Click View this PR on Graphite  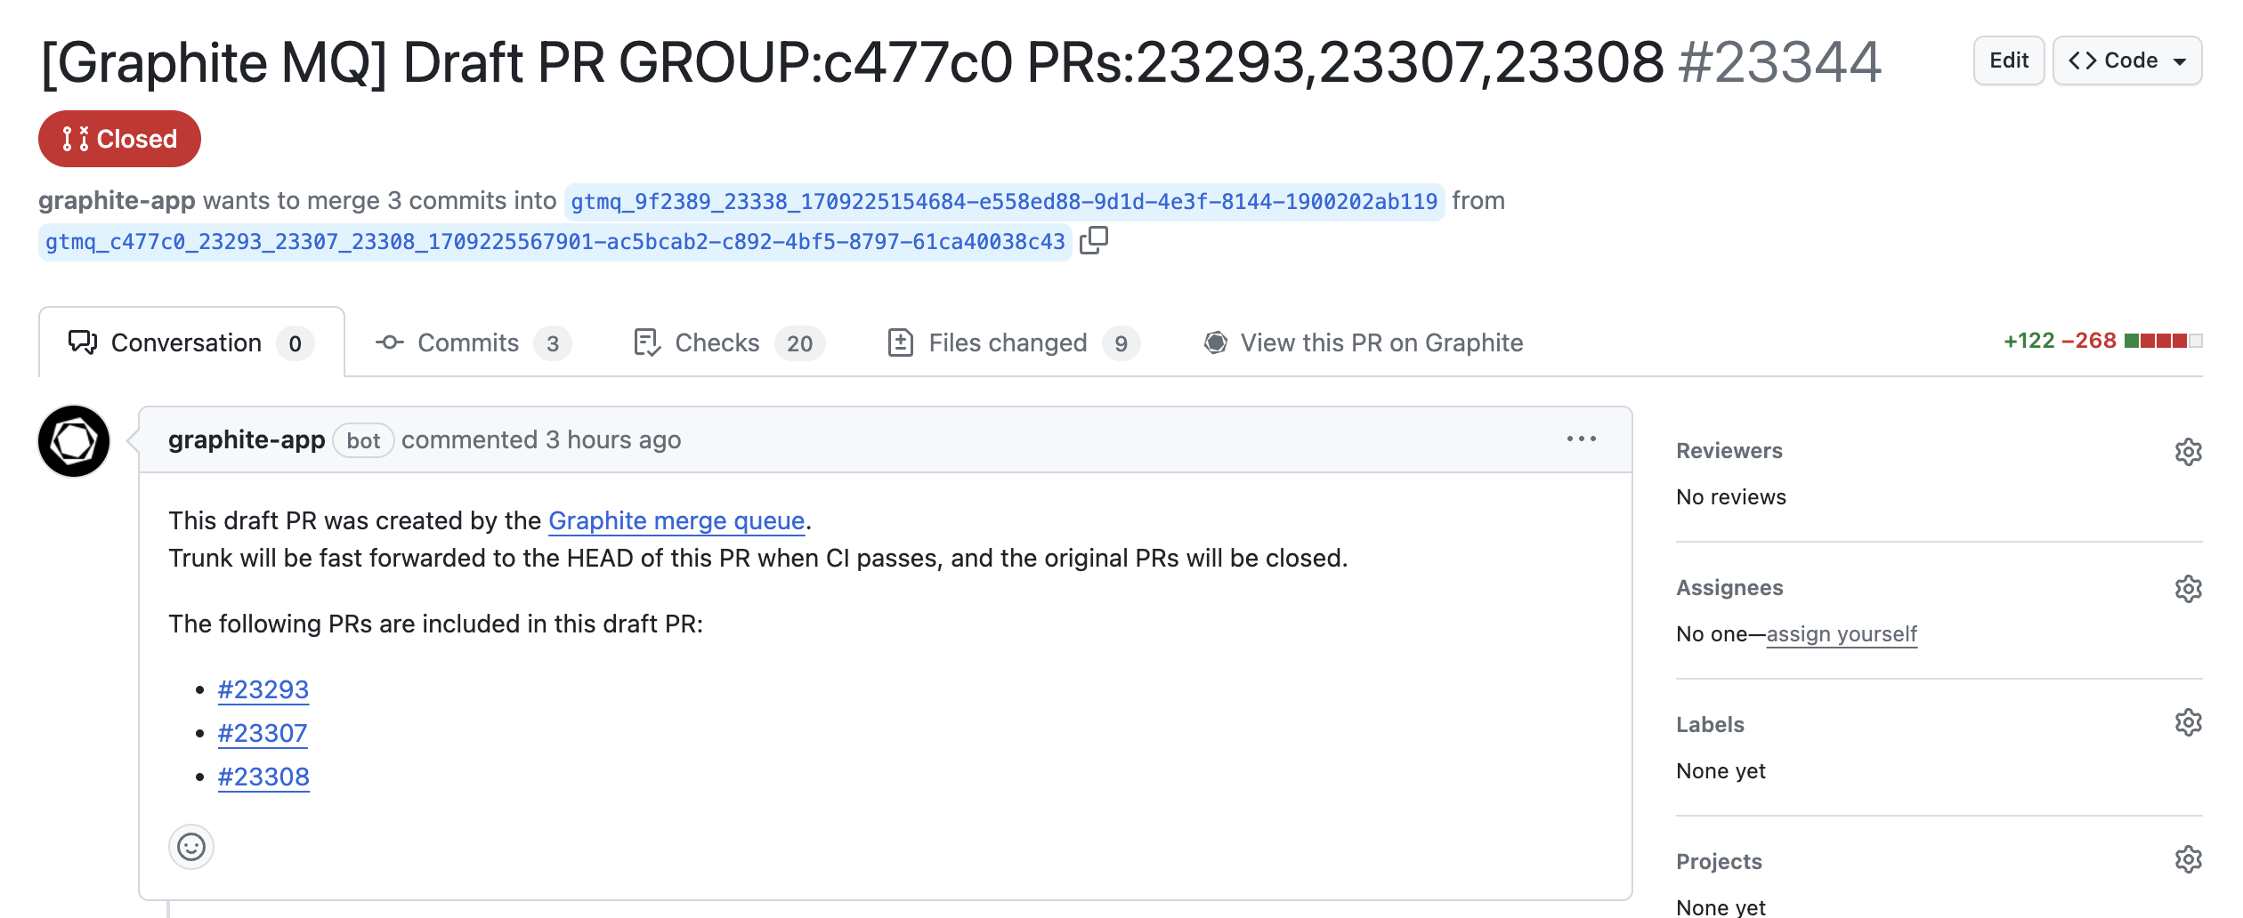click(x=1363, y=343)
